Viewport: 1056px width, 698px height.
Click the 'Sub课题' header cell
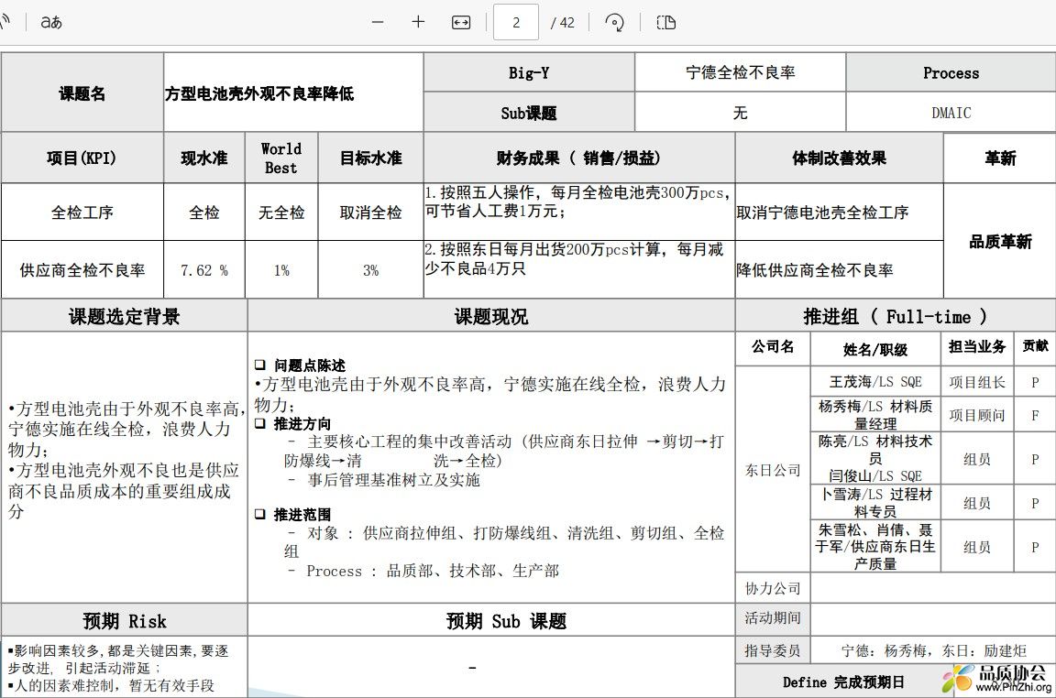529,113
